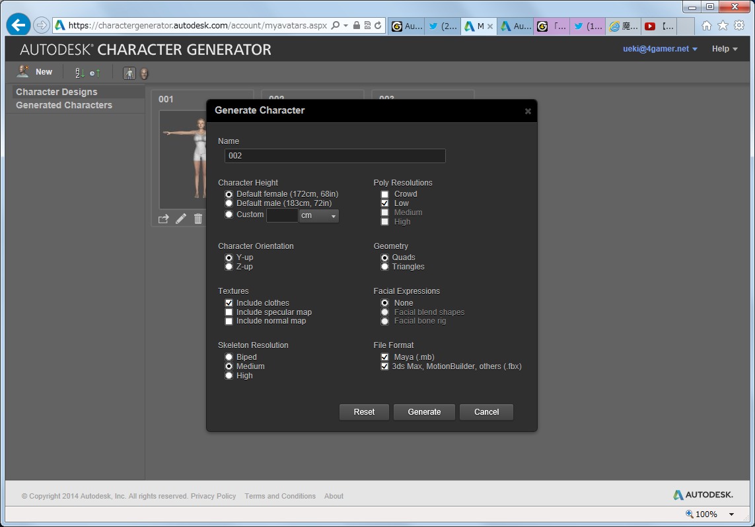755x527 pixels.
Task: Select character 001 thumbnail
Action: pos(183,160)
